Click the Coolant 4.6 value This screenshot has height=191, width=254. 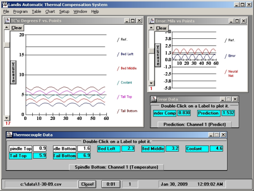pyautogui.click(x=216, y=148)
